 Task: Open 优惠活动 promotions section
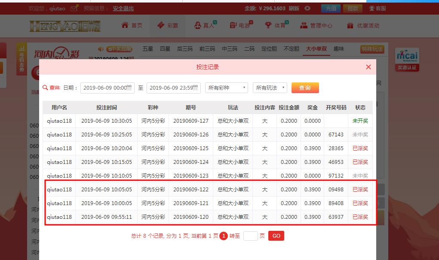tap(363, 25)
